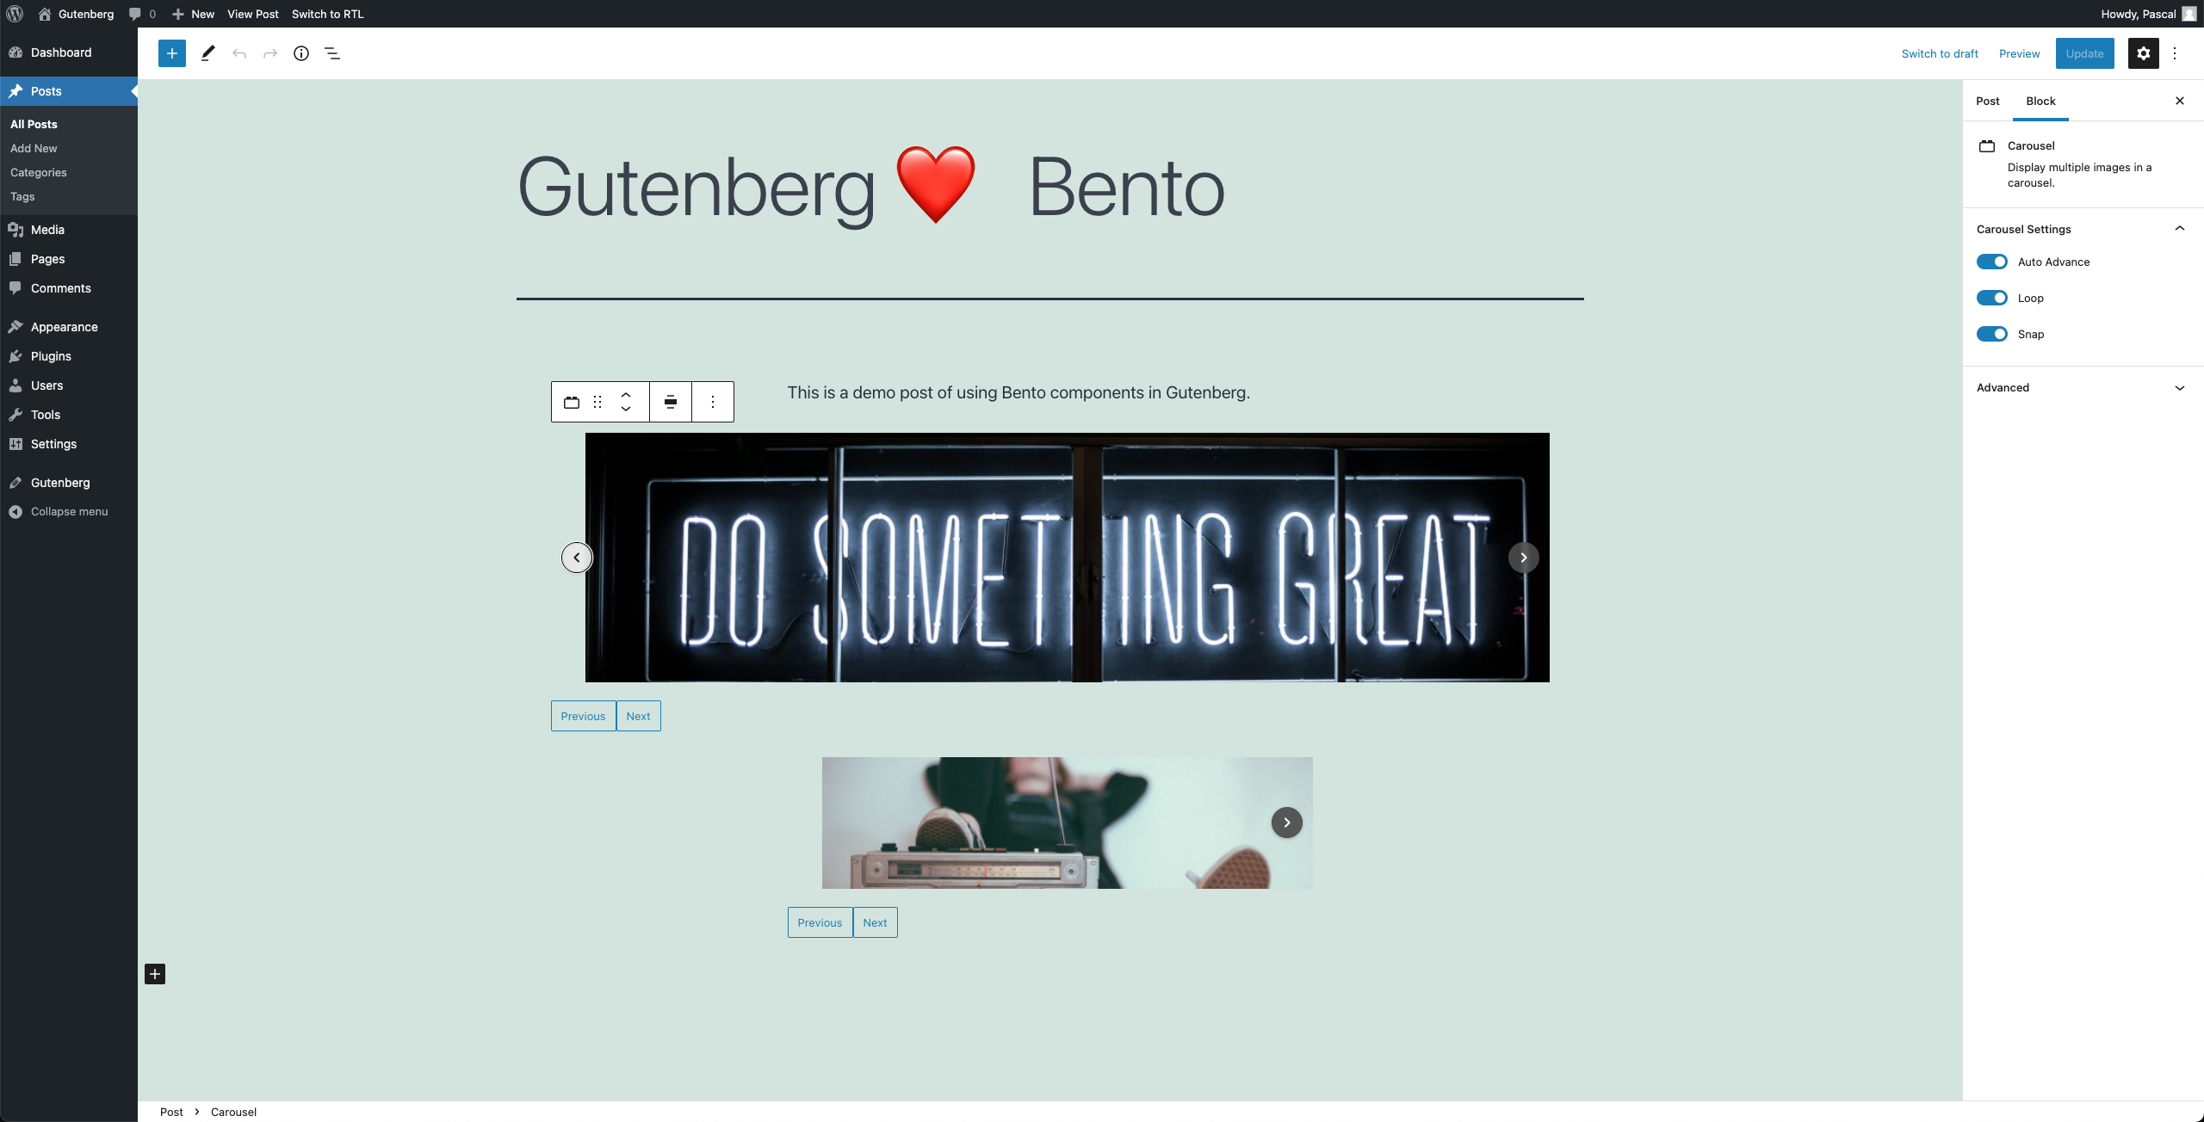
Task: Click the Preview button
Action: [2019, 53]
